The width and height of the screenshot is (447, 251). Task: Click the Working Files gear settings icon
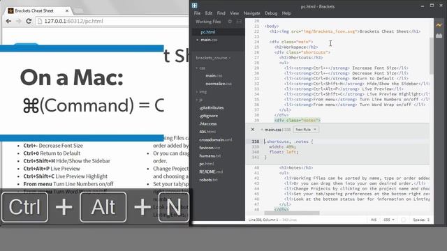tap(230, 22)
